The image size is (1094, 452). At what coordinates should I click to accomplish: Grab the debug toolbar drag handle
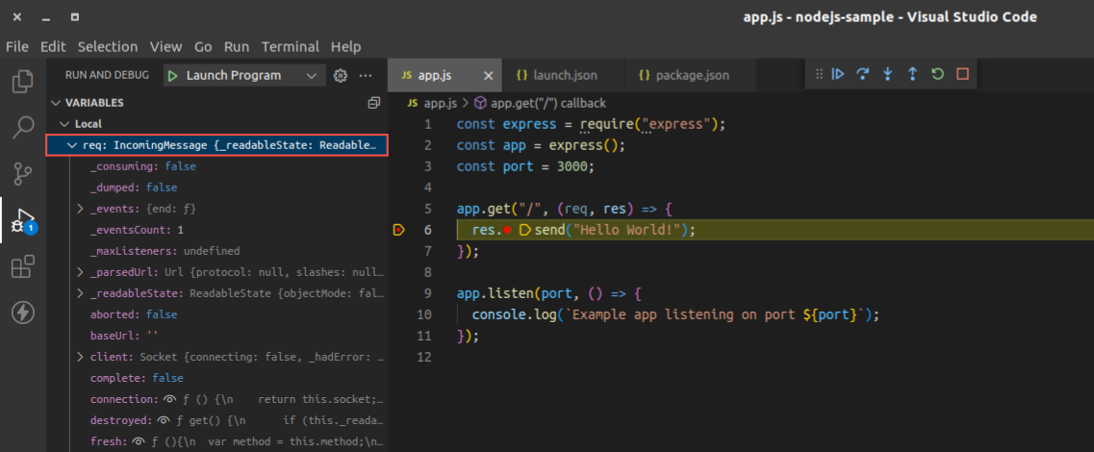click(x=819, y=74)
